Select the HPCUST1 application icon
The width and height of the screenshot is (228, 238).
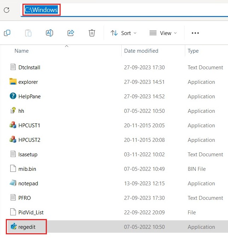click(13, 125)
